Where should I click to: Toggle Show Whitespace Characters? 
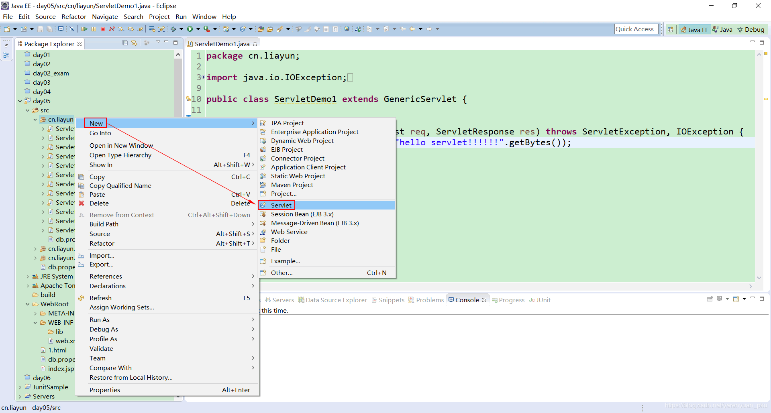(x=335, y=29)
